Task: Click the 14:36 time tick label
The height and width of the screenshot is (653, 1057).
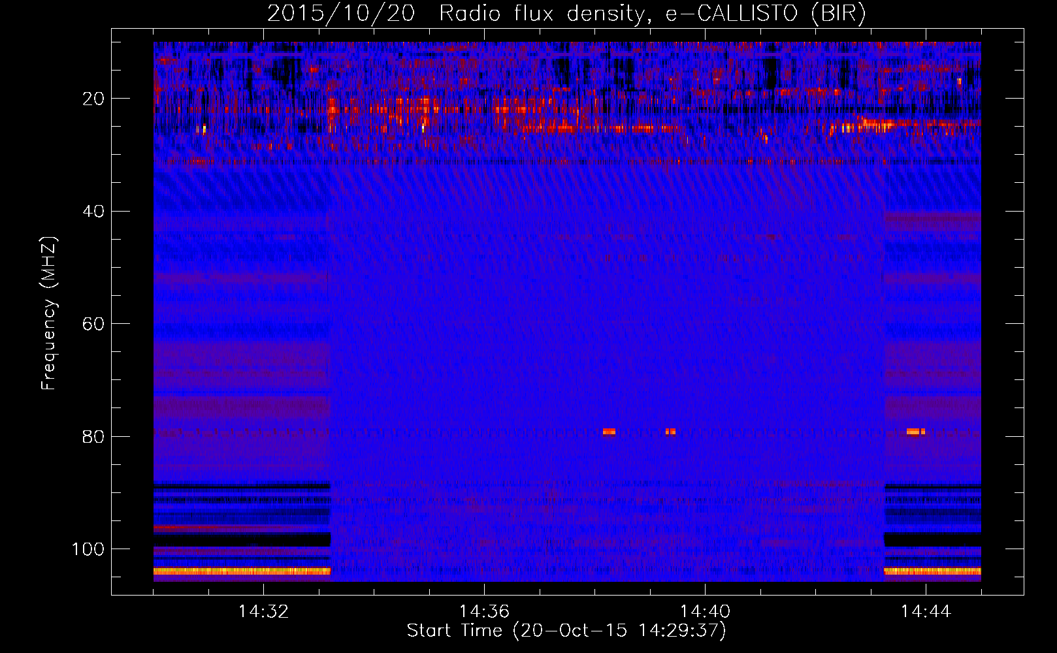Action: (x=484, y=612)
